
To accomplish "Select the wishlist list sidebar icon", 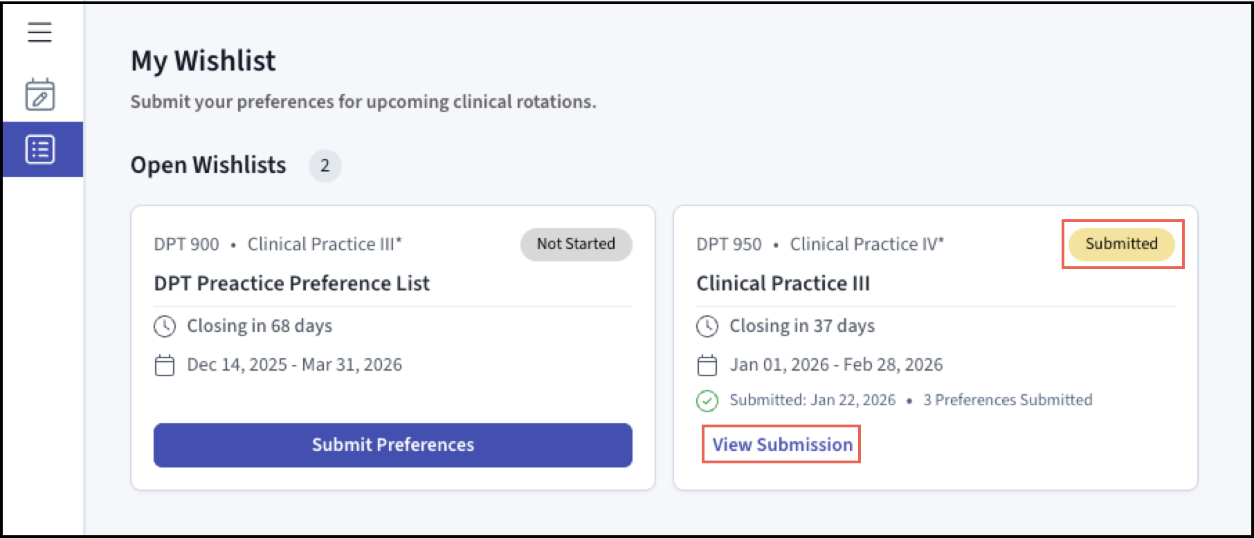I will coord(40,149).
